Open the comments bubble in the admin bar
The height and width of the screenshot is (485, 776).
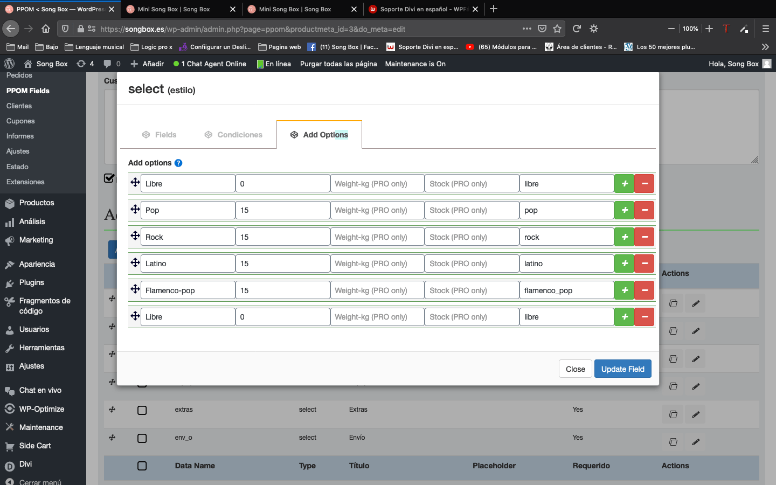click(x=112, y=64)
